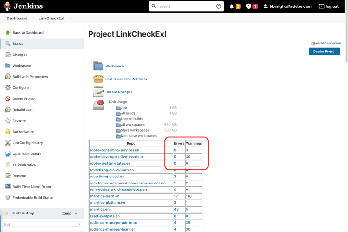Screen dimensions: 348x232
Task: Click the All workspaces disk usage folder icon
Action: pos(118,125)
